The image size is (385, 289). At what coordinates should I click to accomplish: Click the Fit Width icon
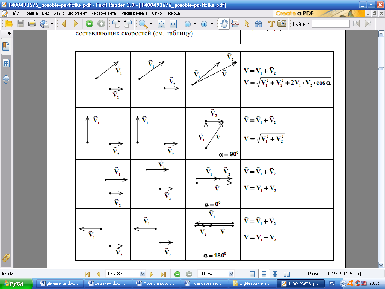click(x=173, y=24)
